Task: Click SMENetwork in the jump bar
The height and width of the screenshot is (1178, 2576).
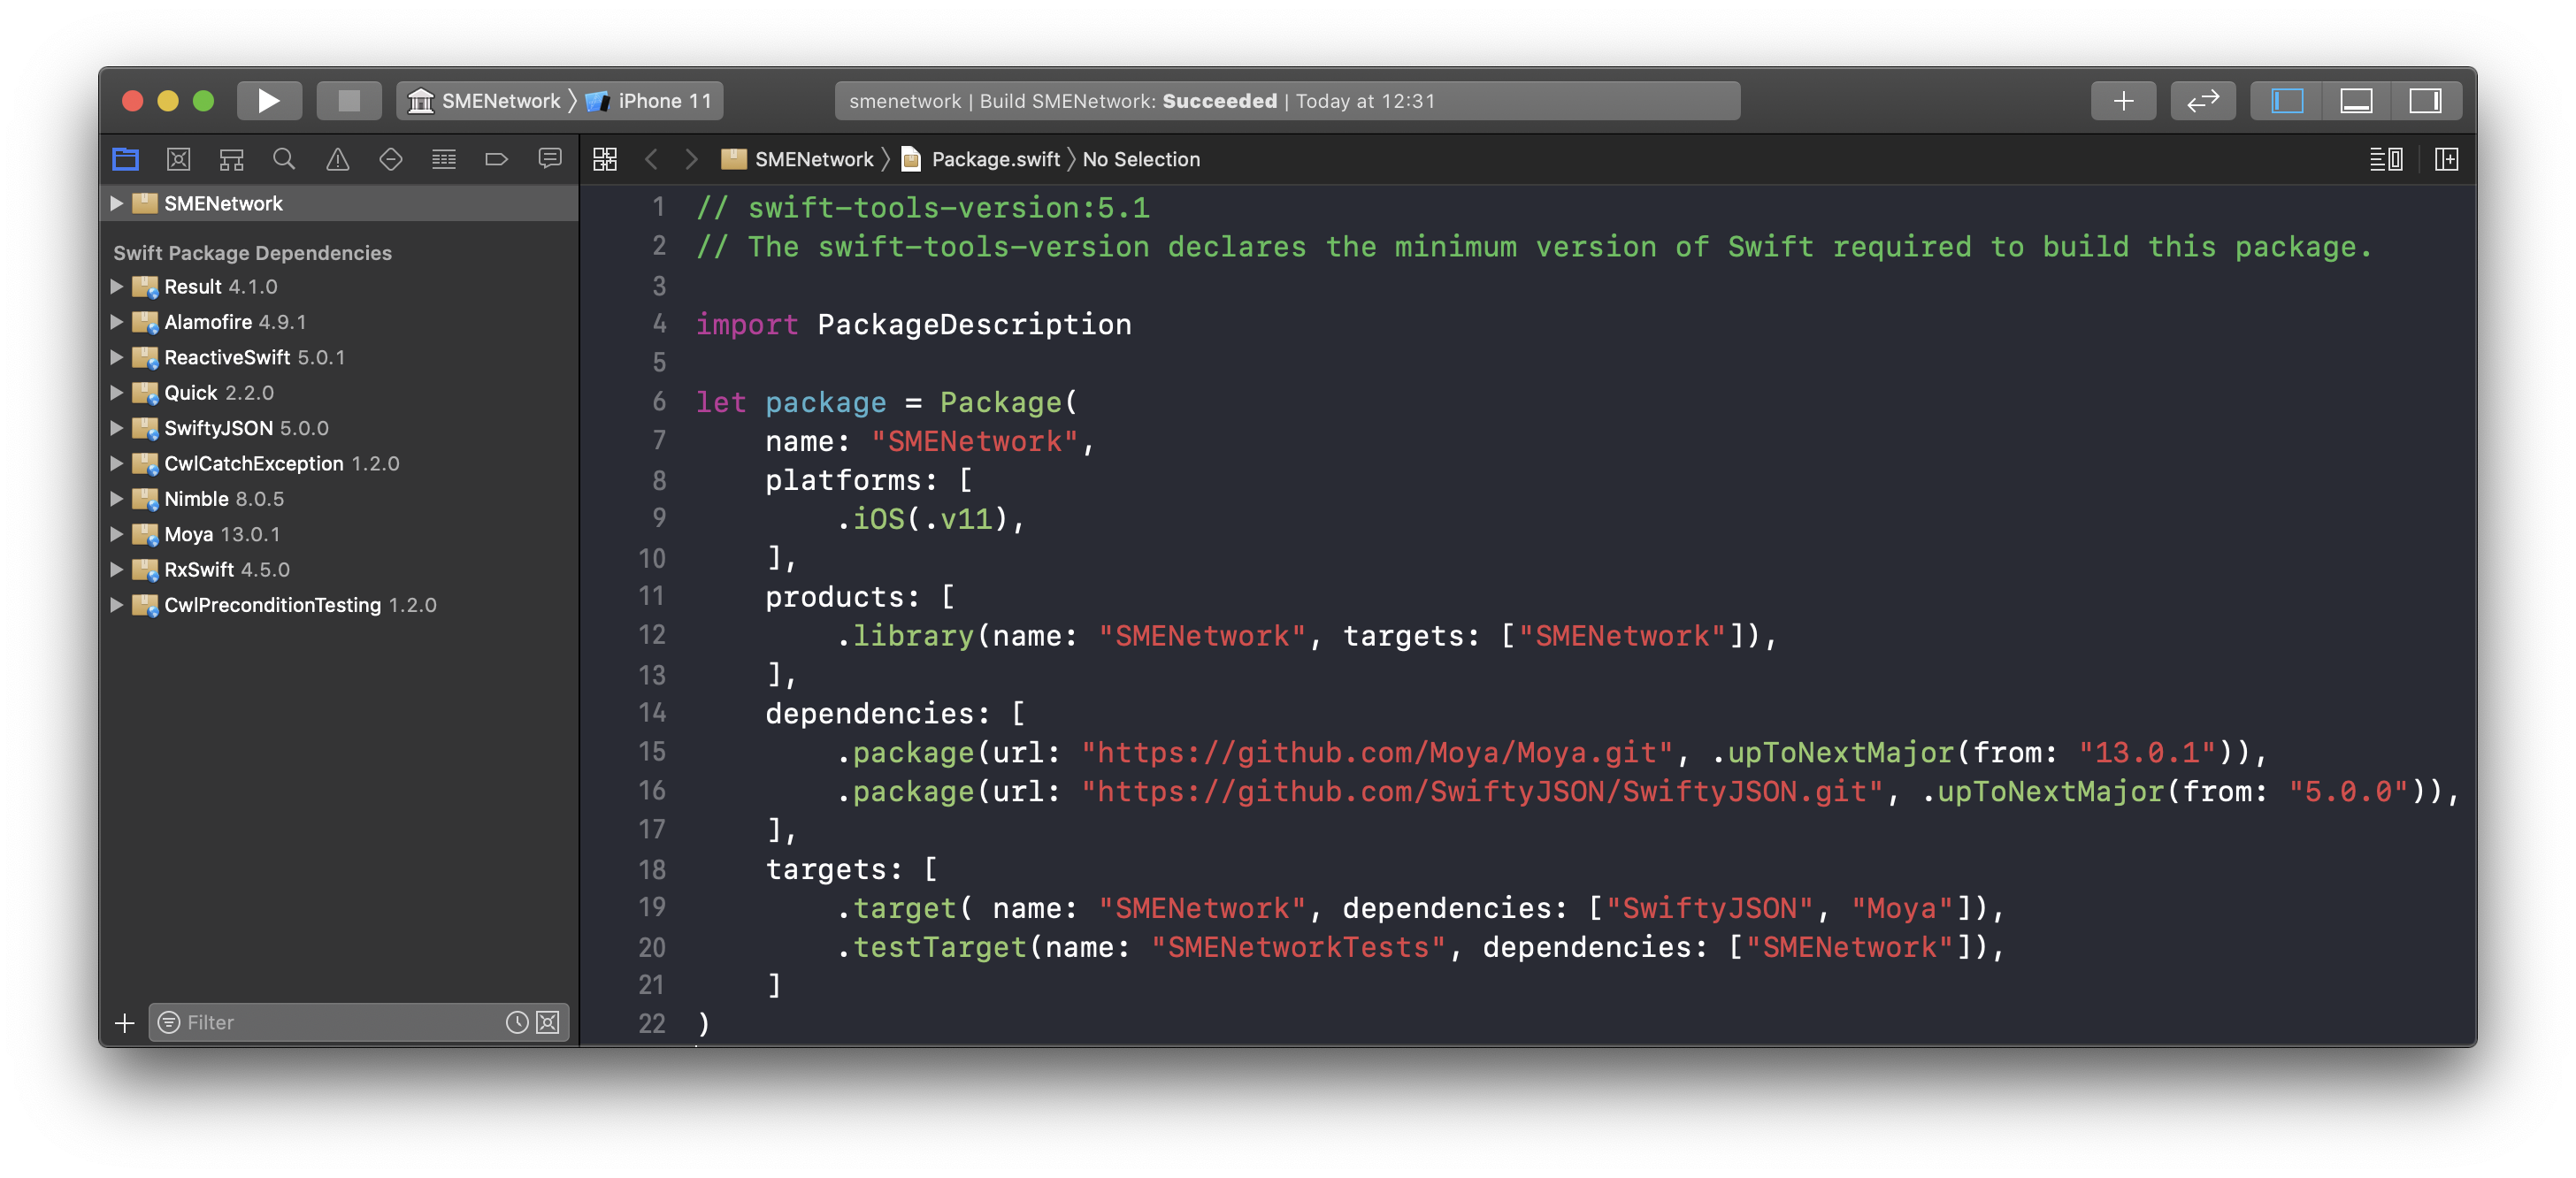Action: tap(797, 159)
